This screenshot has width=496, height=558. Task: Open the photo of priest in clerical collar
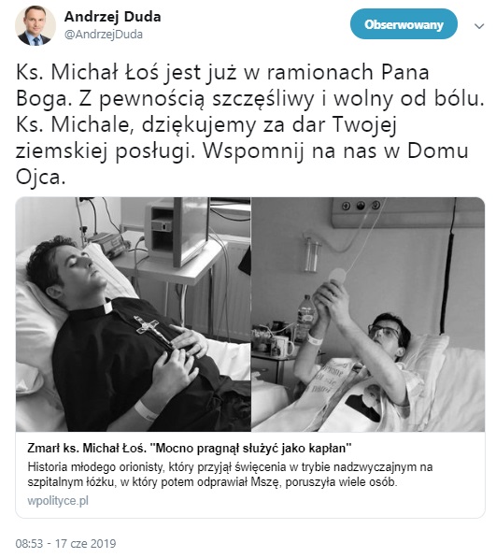click(134, 314)
